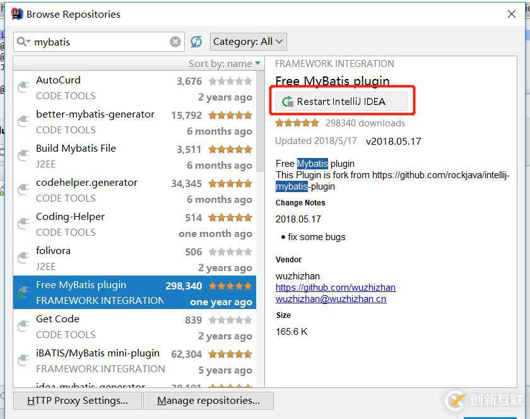The height and width of the screenshot is (419, 530).
Task: Select Coding-Helper plugin
Action: [x=134, y=225]
